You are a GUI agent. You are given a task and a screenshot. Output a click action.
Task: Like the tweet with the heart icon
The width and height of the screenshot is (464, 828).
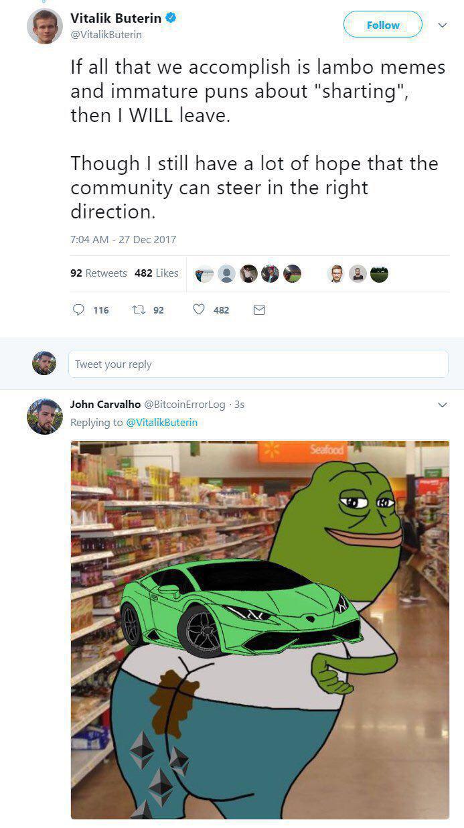click(x=199, y=309)
